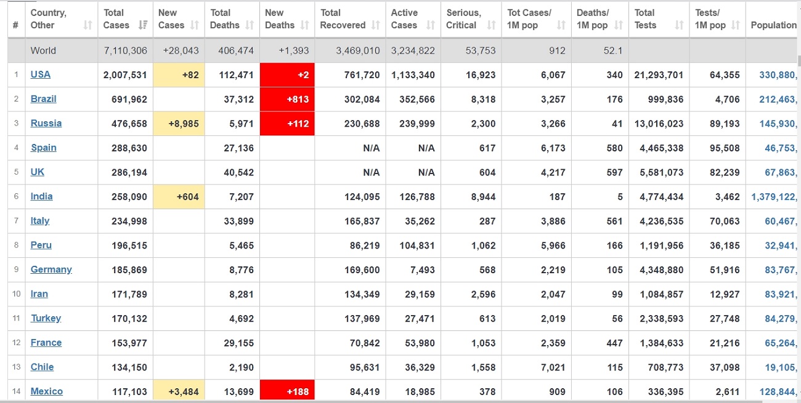
Task: Sort by Tests/1M pop using arrows icon
Action: pyautogui.click(x=736, y=25)
